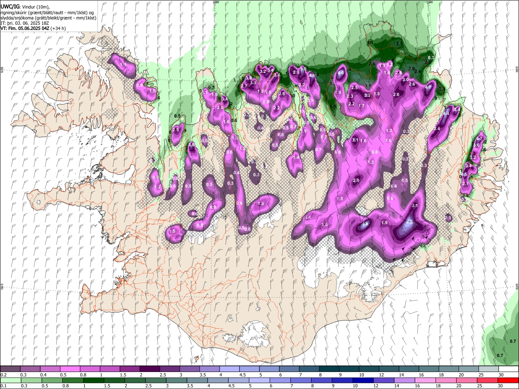The width and height of the screenshot is (519, 389).
Task: Click the 4.8 snowfall value on the map
Action: click(x=365, y=223)
